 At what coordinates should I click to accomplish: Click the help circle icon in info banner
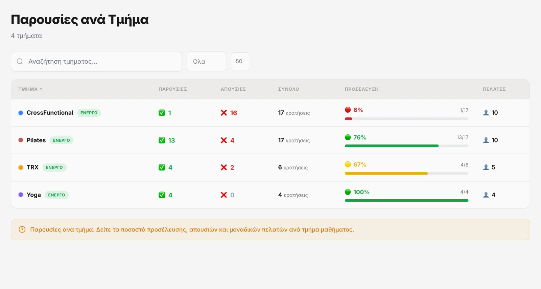[22, 229]
